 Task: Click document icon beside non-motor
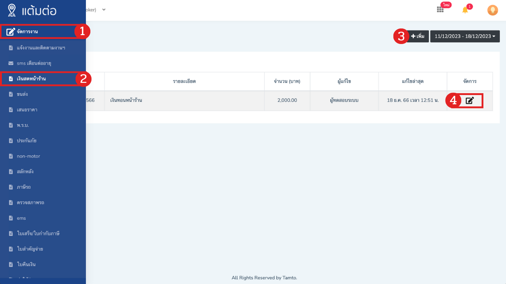[x=11, y=156]
